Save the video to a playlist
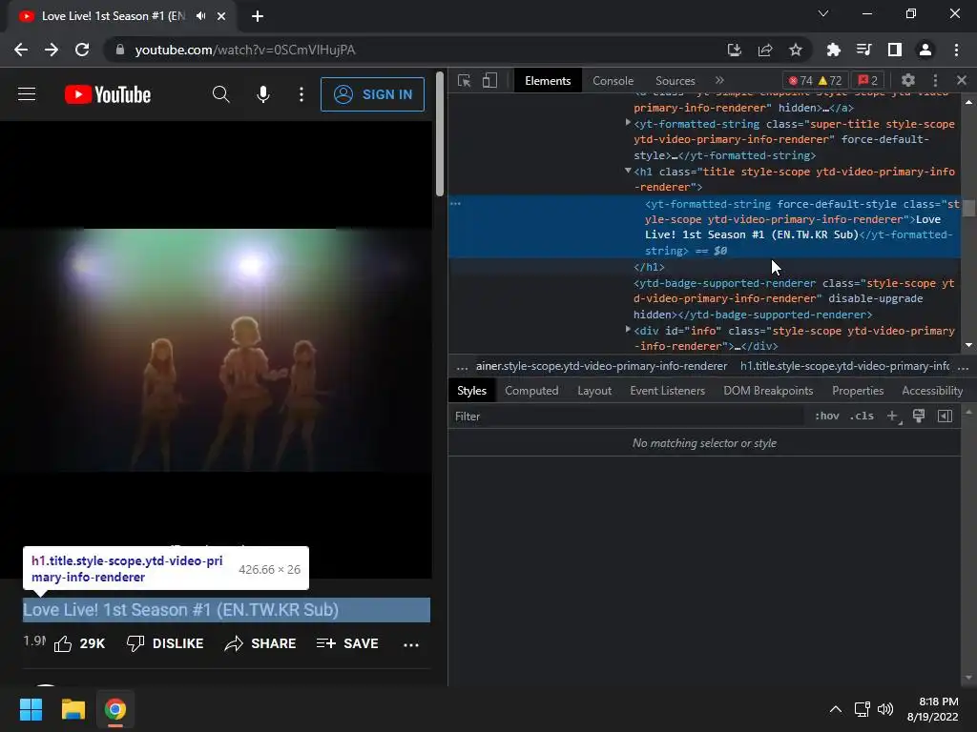 (x=347, y=643)
